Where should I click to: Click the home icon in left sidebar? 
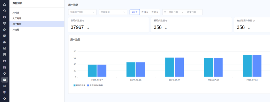click(x=4, y=4)
